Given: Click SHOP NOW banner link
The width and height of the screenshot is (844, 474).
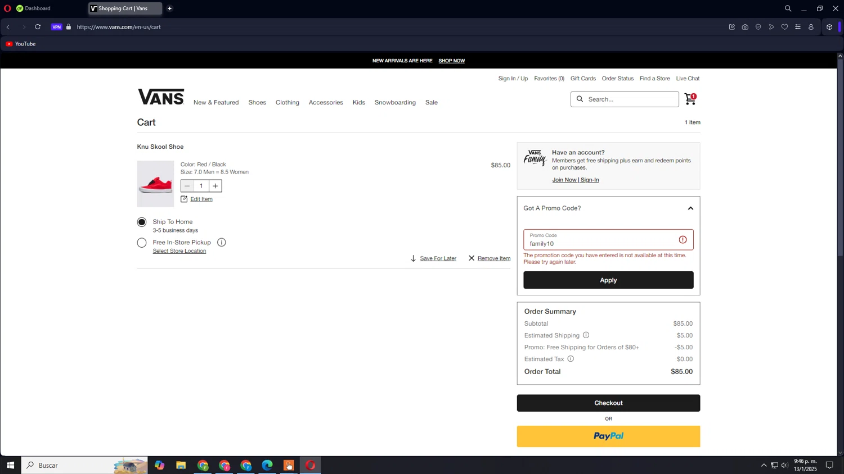Looking at the screenshot, I should point(452,61).
